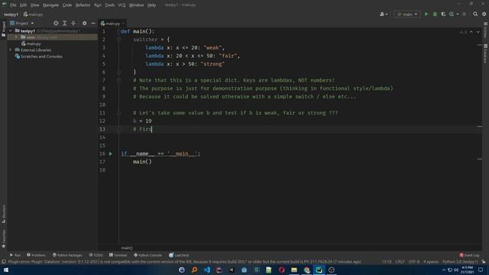Open Windows notification center icon
The width and height of the screenshot is (489, 275).
(481, 270)
